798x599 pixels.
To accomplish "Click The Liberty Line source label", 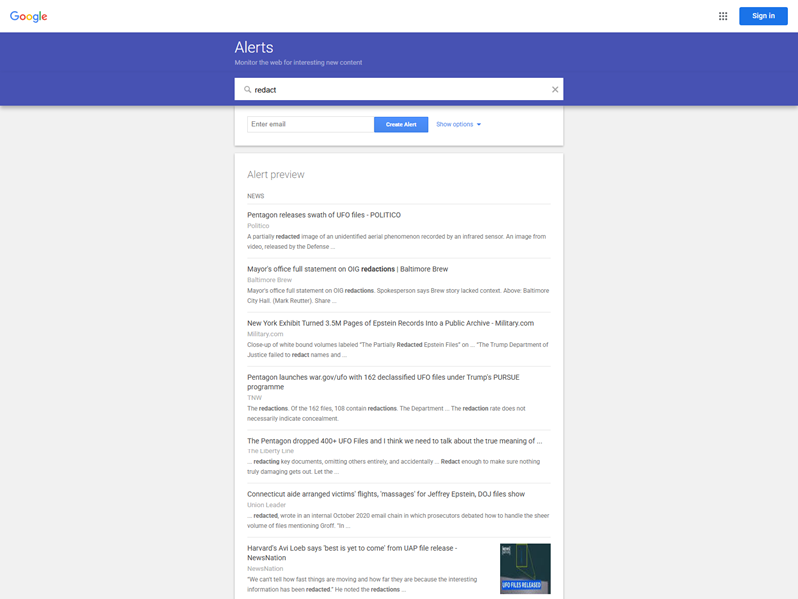I will click(270, 451).
